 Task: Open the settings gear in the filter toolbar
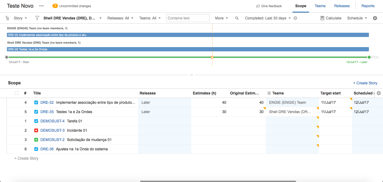(375, 18)
